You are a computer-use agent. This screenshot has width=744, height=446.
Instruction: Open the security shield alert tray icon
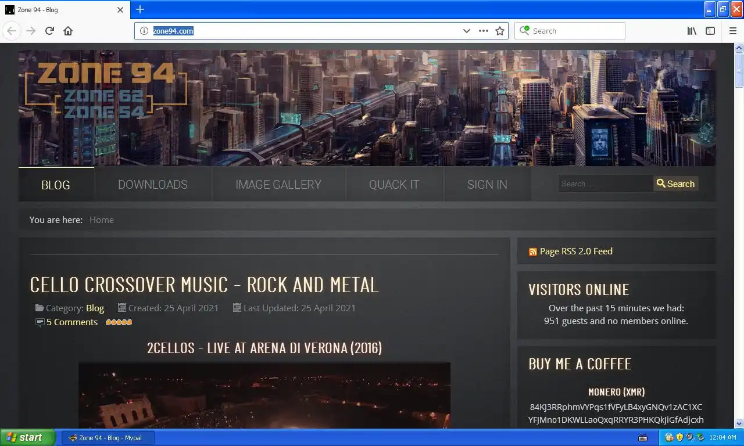679,437
